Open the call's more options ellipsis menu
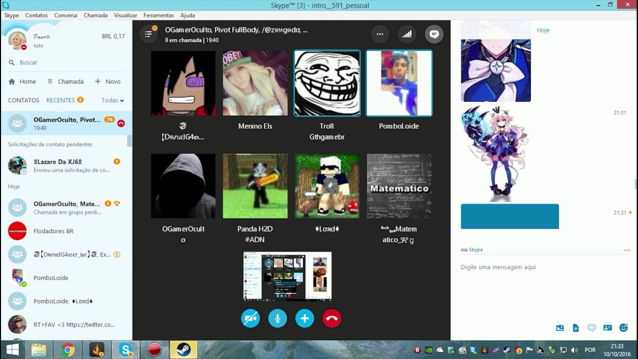Screen dimensions: 638x359 [380, 34]
